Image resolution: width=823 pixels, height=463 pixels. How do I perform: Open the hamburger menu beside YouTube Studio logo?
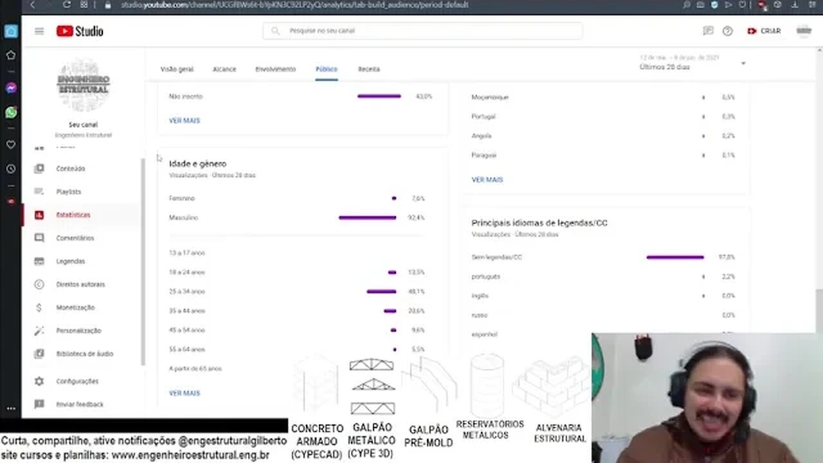(x=39, y=31)
